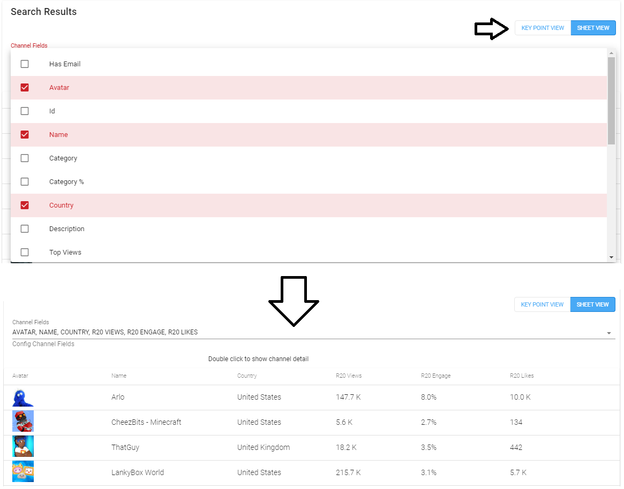Sort by R20 Views column header
This screenshot has height=489, width=624.
click(349, 376)
